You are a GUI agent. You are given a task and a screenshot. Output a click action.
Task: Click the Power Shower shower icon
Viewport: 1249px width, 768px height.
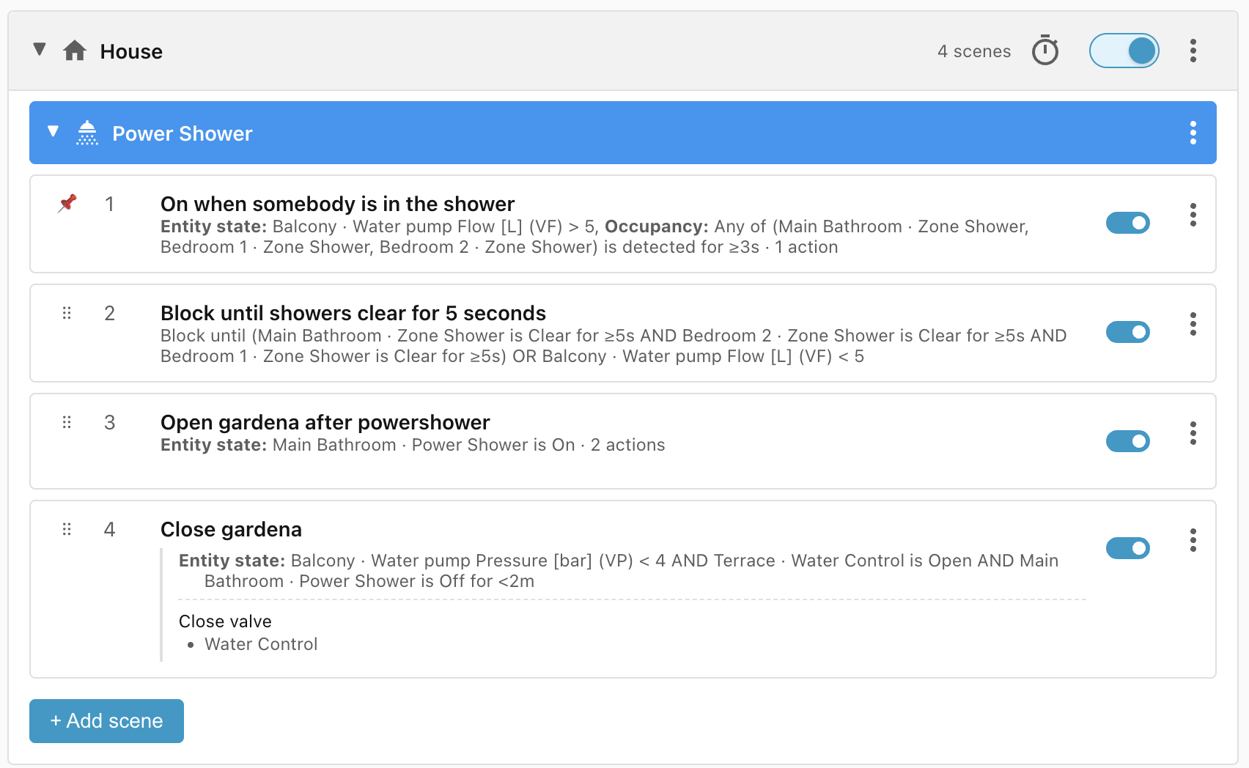(x=87, y=133)
